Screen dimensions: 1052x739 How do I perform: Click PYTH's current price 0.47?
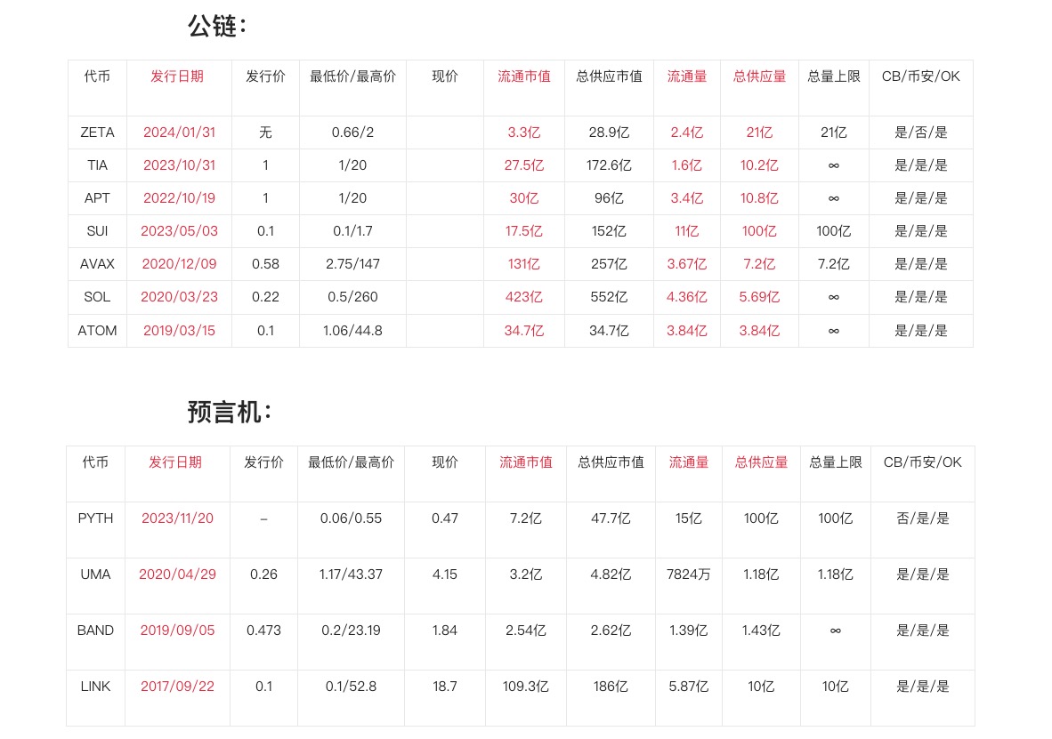[445, 518]
